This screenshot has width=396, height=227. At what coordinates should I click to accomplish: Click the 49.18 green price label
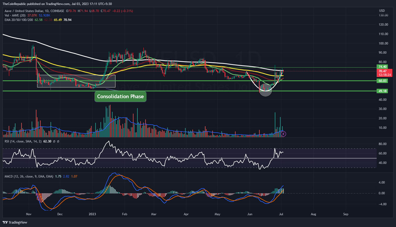382,91
